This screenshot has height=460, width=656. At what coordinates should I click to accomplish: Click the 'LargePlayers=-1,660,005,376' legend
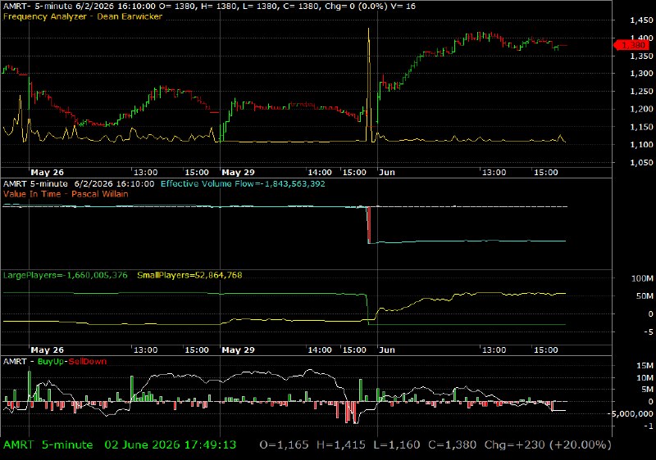pos(66,275)
